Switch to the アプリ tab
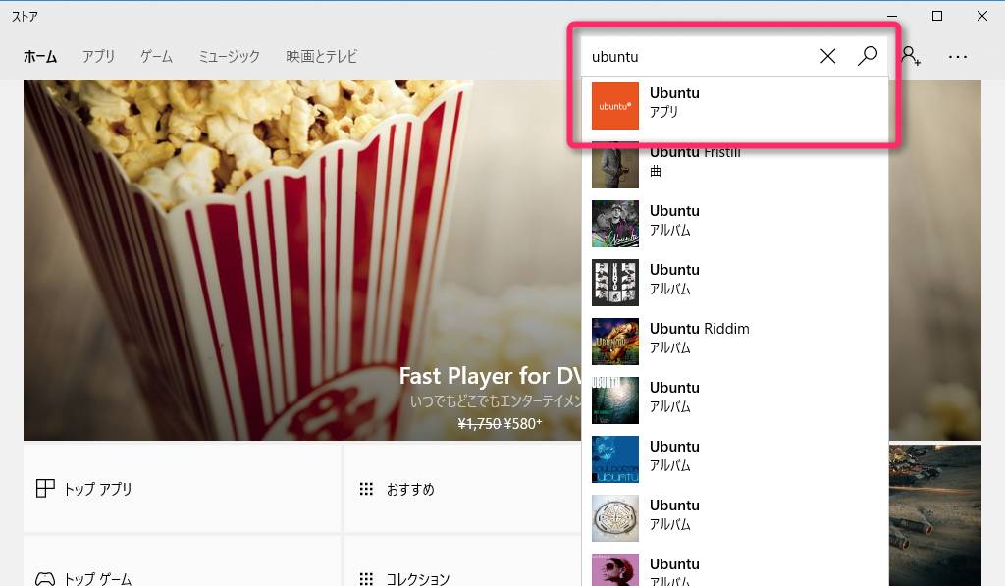This screenshot has height=586, width=1005. (x=98, y=56)
